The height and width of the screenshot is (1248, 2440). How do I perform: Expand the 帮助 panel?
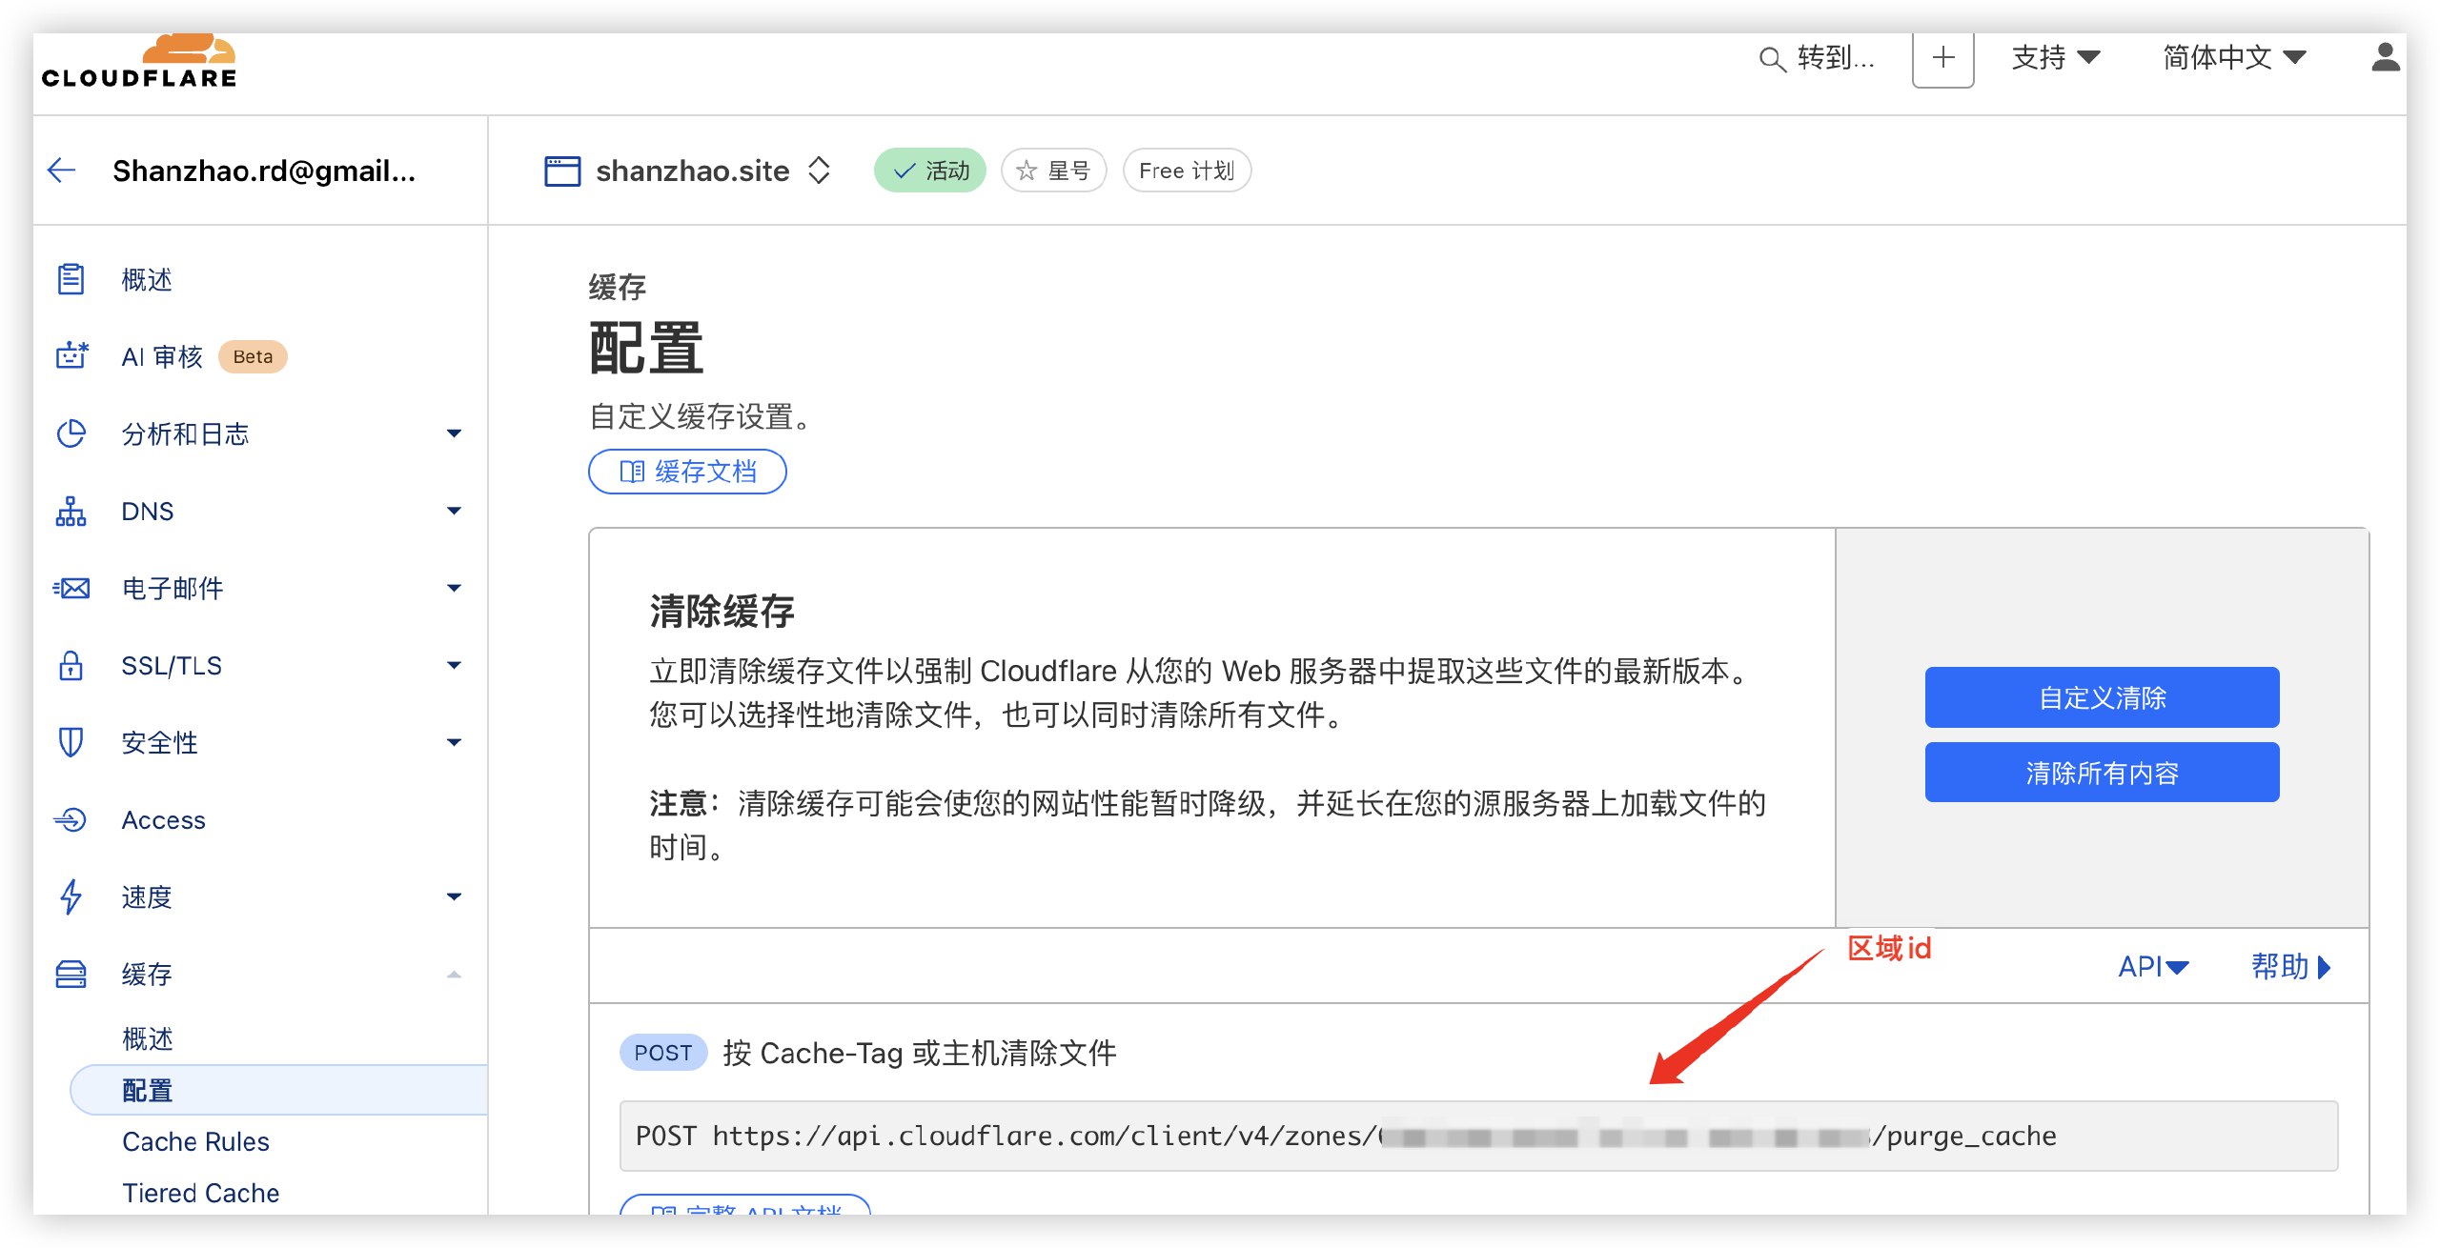click(x=2291, y=966)
